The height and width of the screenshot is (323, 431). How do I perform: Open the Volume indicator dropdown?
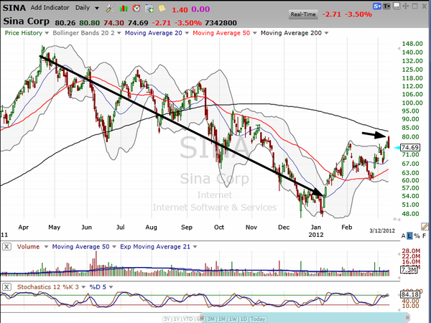tap(46, 247)
